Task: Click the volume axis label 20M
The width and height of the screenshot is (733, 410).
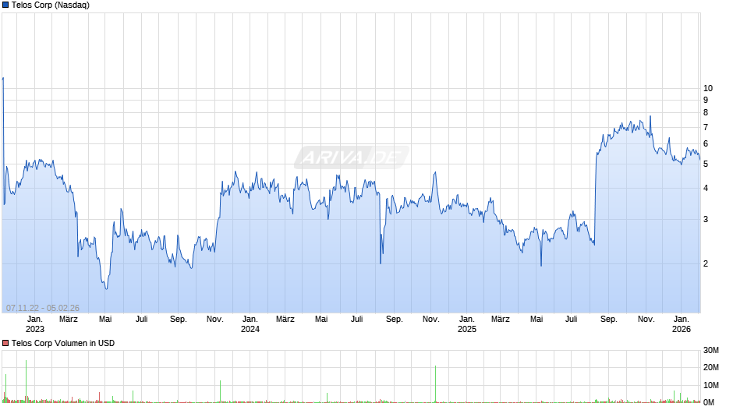Action: coord(711,367)
